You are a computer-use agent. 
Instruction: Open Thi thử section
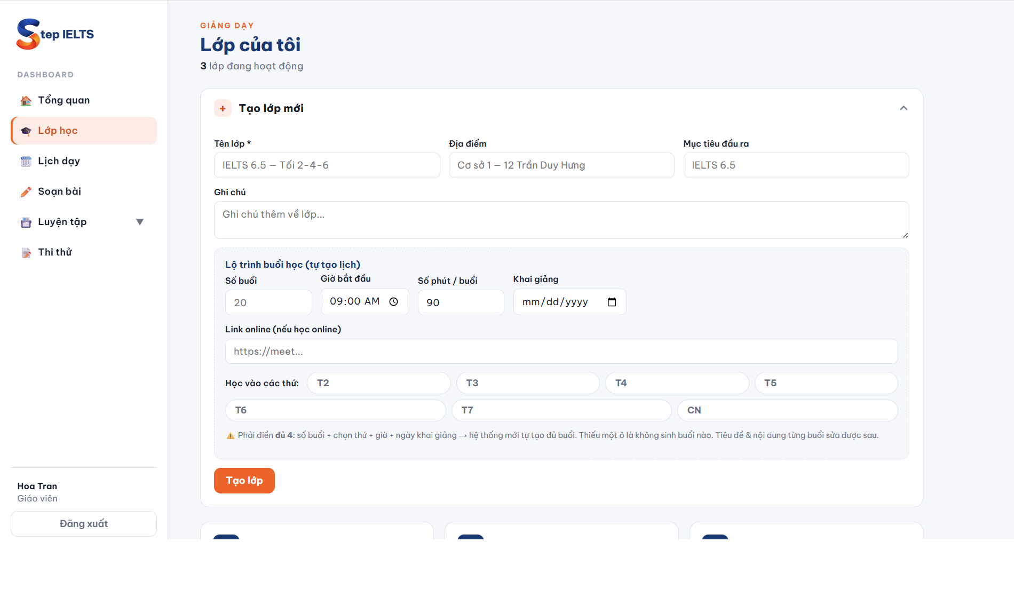pyautogui.click(x=84, y=252)
